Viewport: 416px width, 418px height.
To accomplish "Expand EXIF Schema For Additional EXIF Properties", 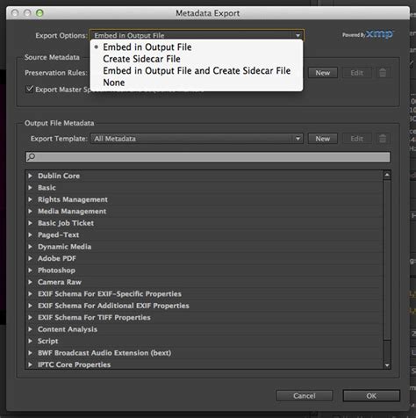I will click(30, 306).
